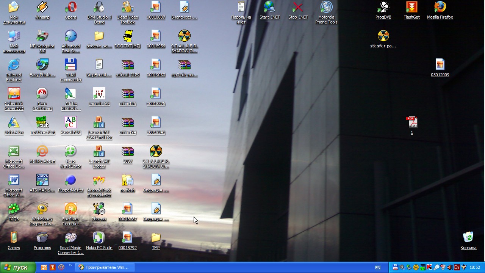The image size is (485, 273).
Task: Open the Пароль на инет text file
Action: pyautogui.click(x=241, y=12)
